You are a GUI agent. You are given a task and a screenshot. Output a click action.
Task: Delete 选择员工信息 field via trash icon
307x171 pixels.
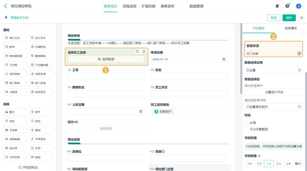tap(144, 51)
